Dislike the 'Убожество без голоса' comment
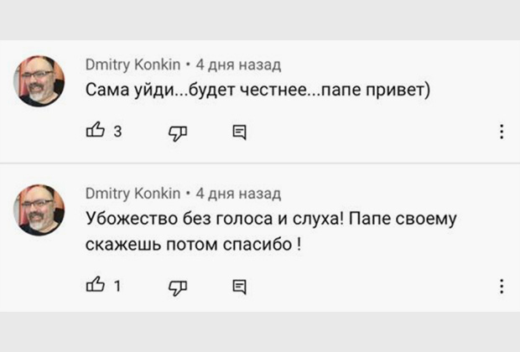Screen dimensions: 520x352 (x=179, y=287)
